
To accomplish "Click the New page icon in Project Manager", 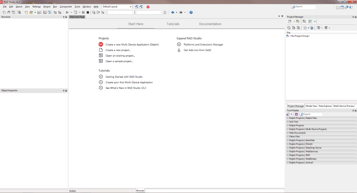I will coord(290,21).
